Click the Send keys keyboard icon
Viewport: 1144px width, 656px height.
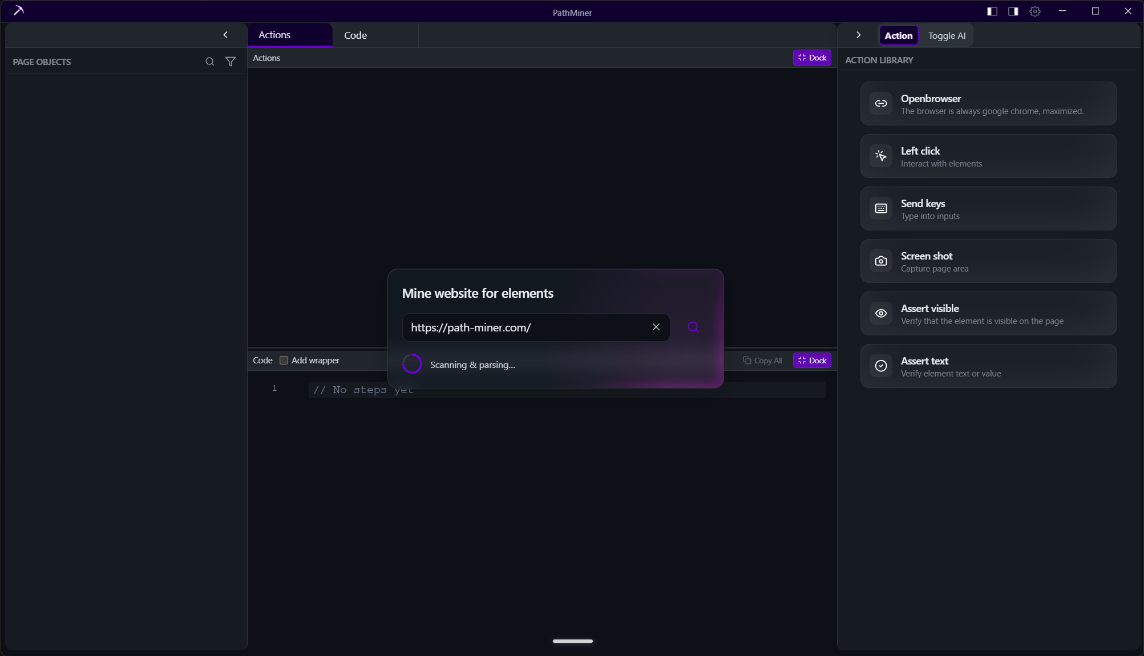click(x=880, y=208)
